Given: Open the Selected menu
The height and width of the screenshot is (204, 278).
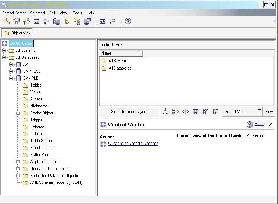Looking at the screenshot, I should [x=37, y=13].
